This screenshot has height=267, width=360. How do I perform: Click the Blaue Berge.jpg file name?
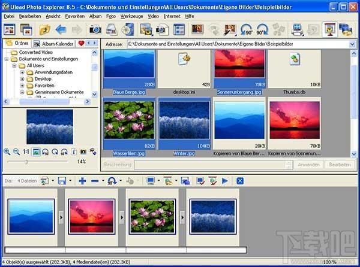point(129,92)
